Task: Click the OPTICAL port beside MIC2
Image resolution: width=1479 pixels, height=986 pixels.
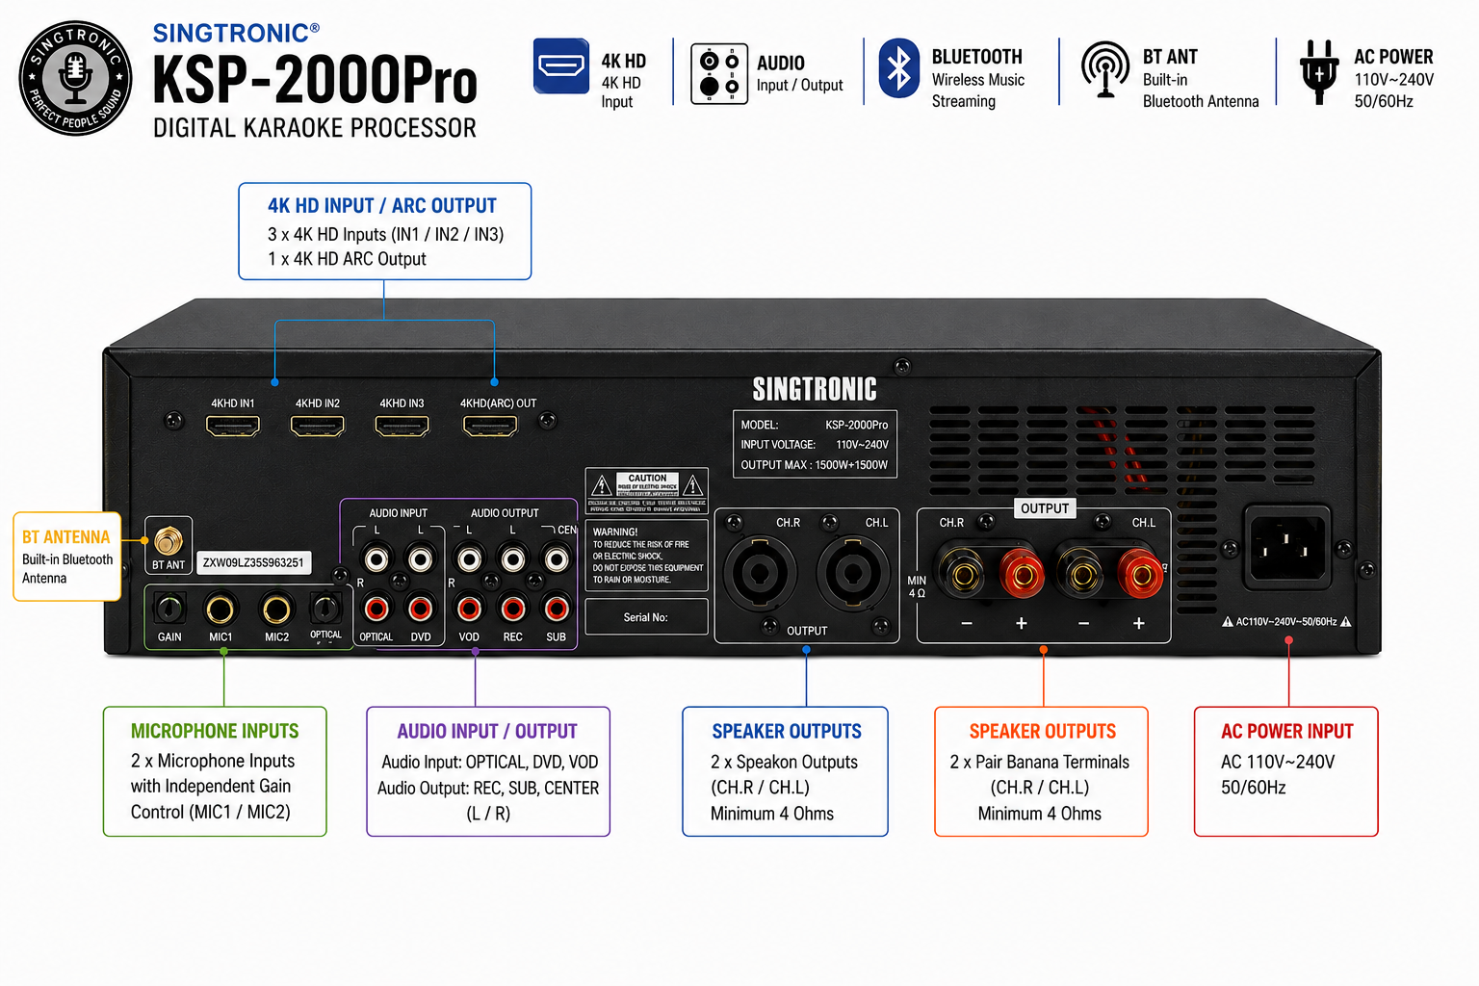Action: 325,609
